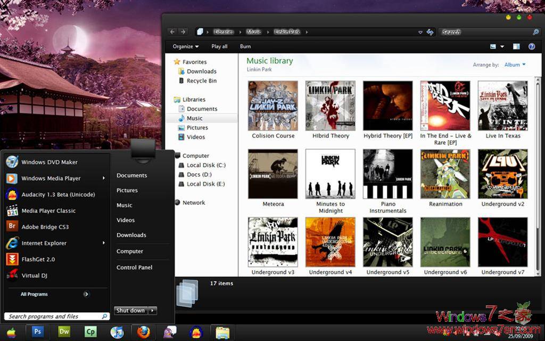Open Firefox from the taskbar
Image resolution: width=545 pixels, height=341 pixels.
pyautogui.click(x=144, y=331)
